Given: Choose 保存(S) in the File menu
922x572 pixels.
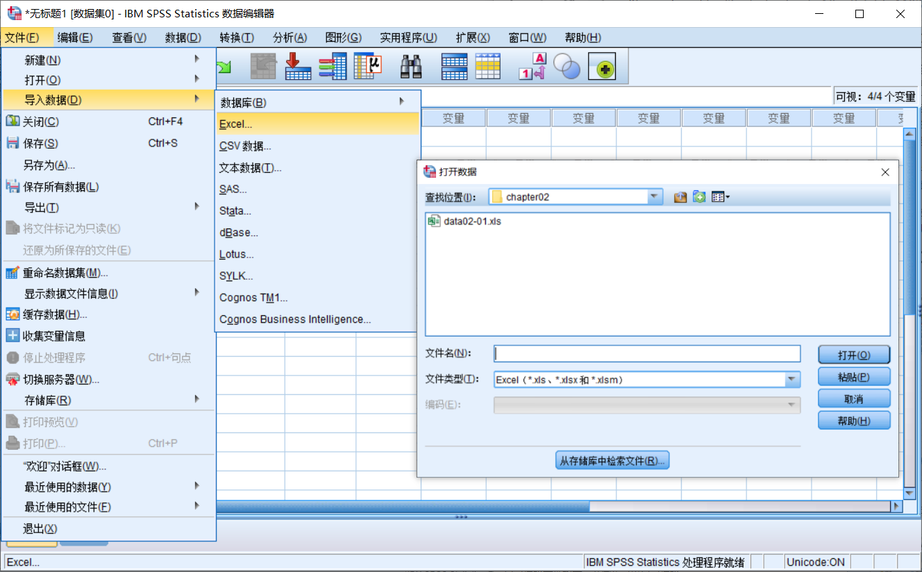Looking at the screenshot, I should (x=109, y=143).
